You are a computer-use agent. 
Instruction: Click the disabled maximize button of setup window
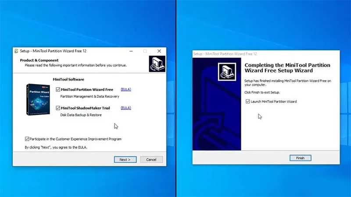click(145, 51)
